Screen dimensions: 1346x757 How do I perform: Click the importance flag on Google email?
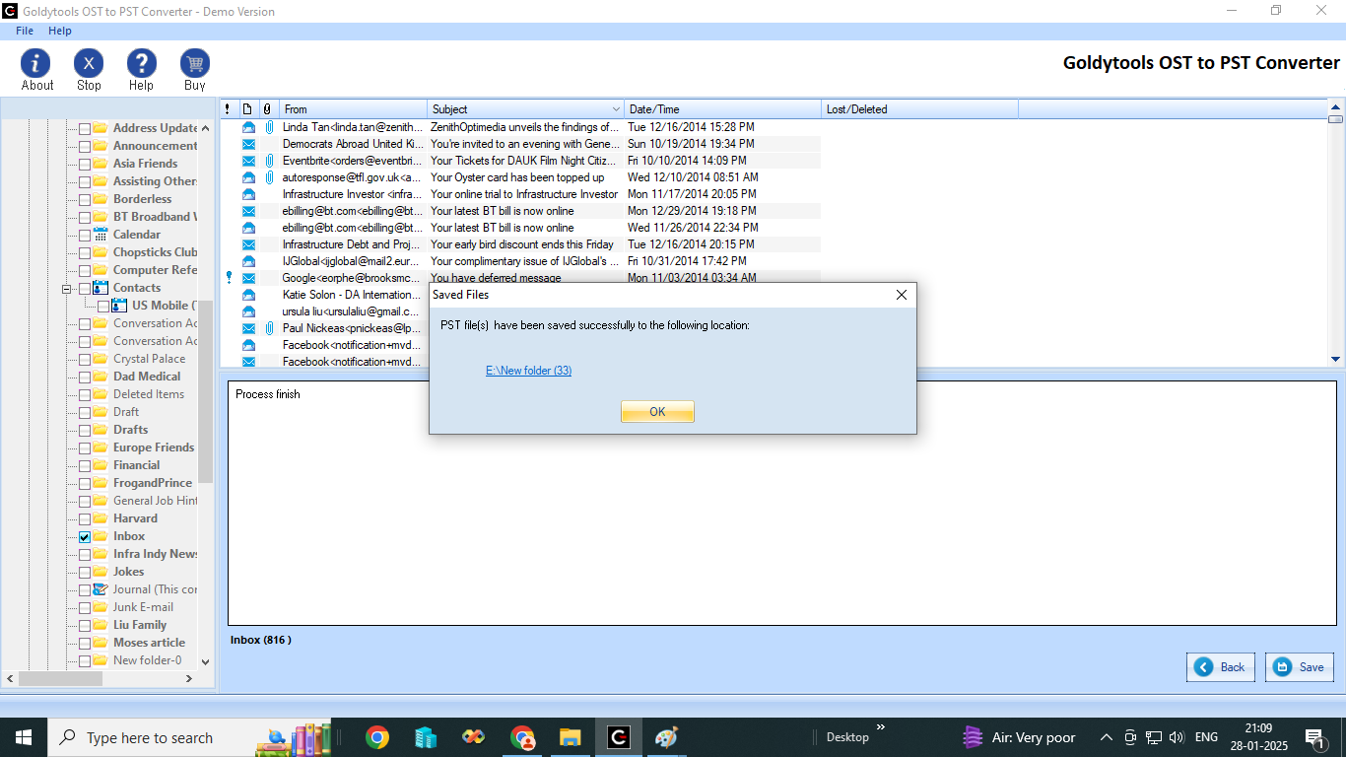click(228, 278)
